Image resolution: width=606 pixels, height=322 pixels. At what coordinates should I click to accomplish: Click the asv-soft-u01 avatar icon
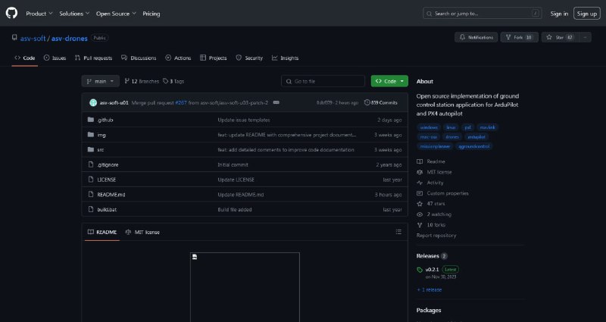[x=93, y=103]
